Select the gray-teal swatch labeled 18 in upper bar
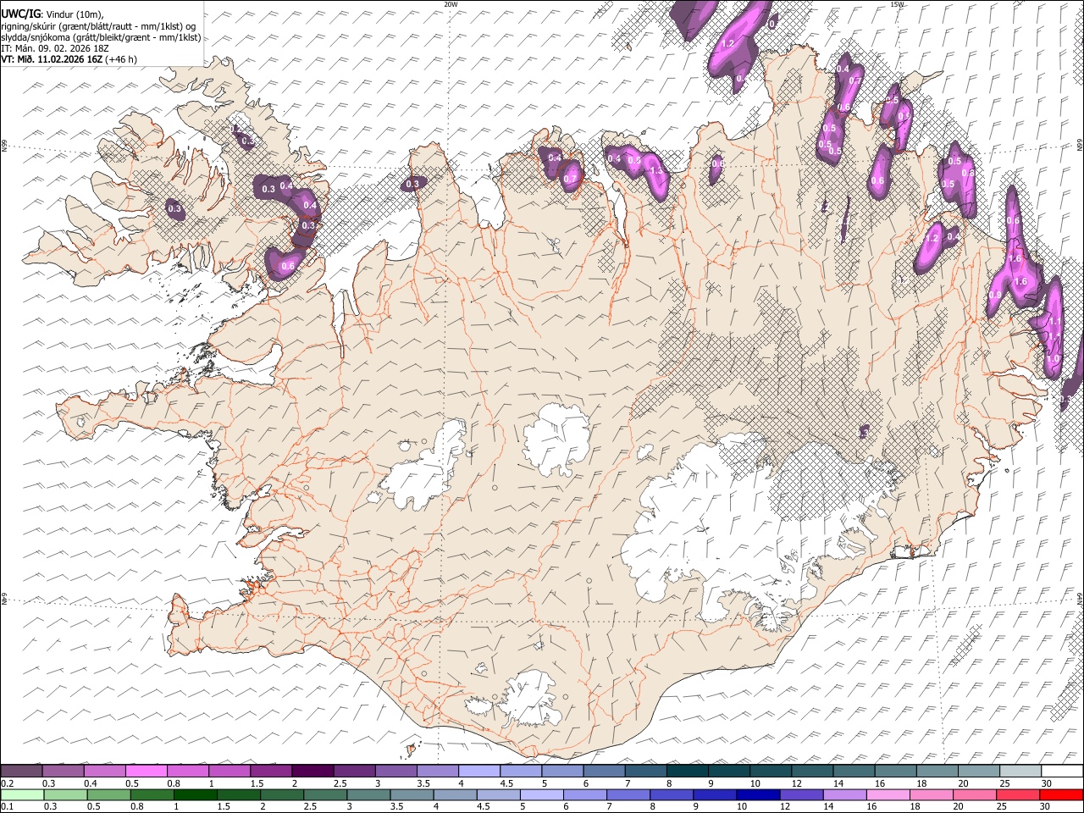This screenshot has width=1084, height=813. (936, 771)
